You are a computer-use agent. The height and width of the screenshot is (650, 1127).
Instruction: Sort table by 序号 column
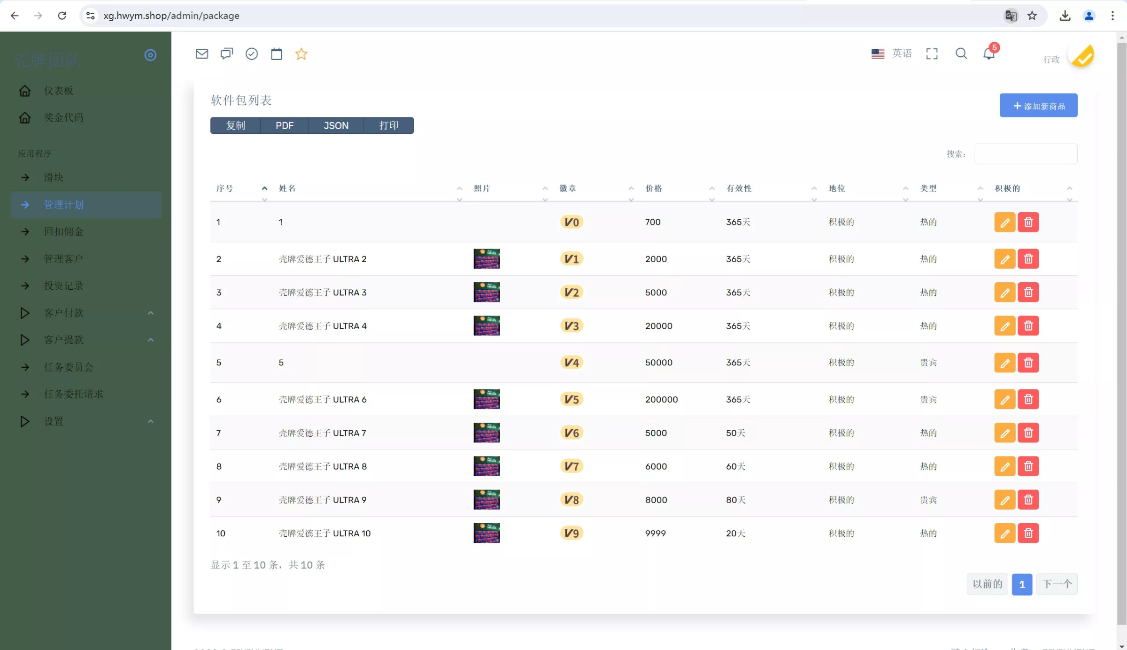(x=224, y=188)
